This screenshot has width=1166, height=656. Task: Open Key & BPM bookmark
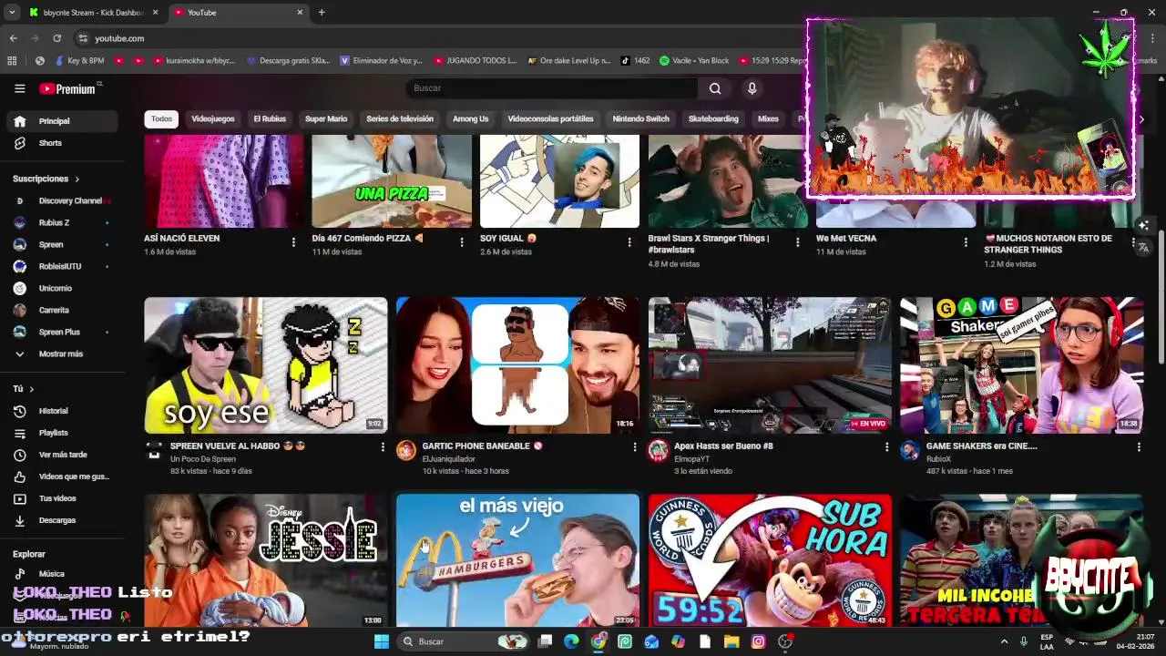tap(79, 61)
